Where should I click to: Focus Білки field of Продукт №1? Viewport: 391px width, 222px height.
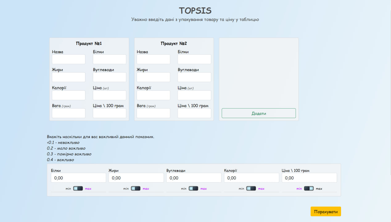109,59
